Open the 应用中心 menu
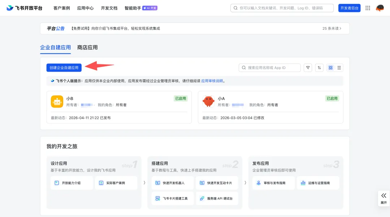 pyautogui.click(x=85, y=8)
